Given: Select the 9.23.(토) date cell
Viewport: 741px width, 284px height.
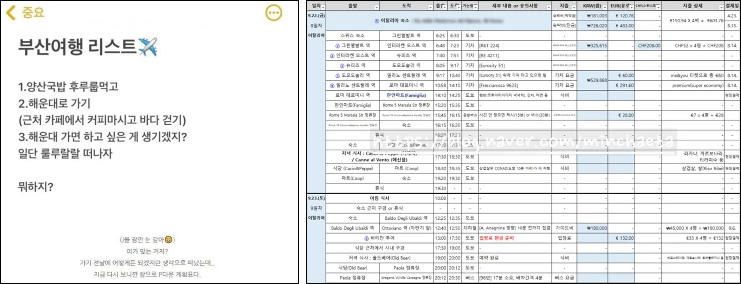Looking at the screenshot, I should click(316, 198).
